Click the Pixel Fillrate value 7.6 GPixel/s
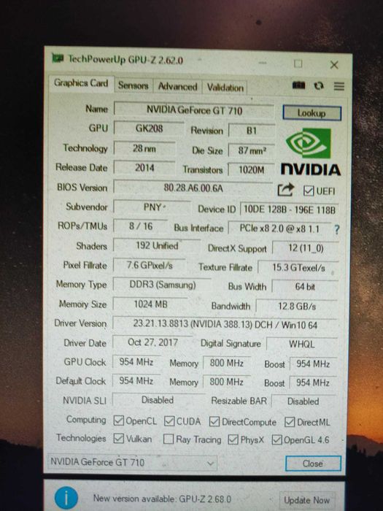This screenshot has height=511, width=383. click(x=150, y=265)
